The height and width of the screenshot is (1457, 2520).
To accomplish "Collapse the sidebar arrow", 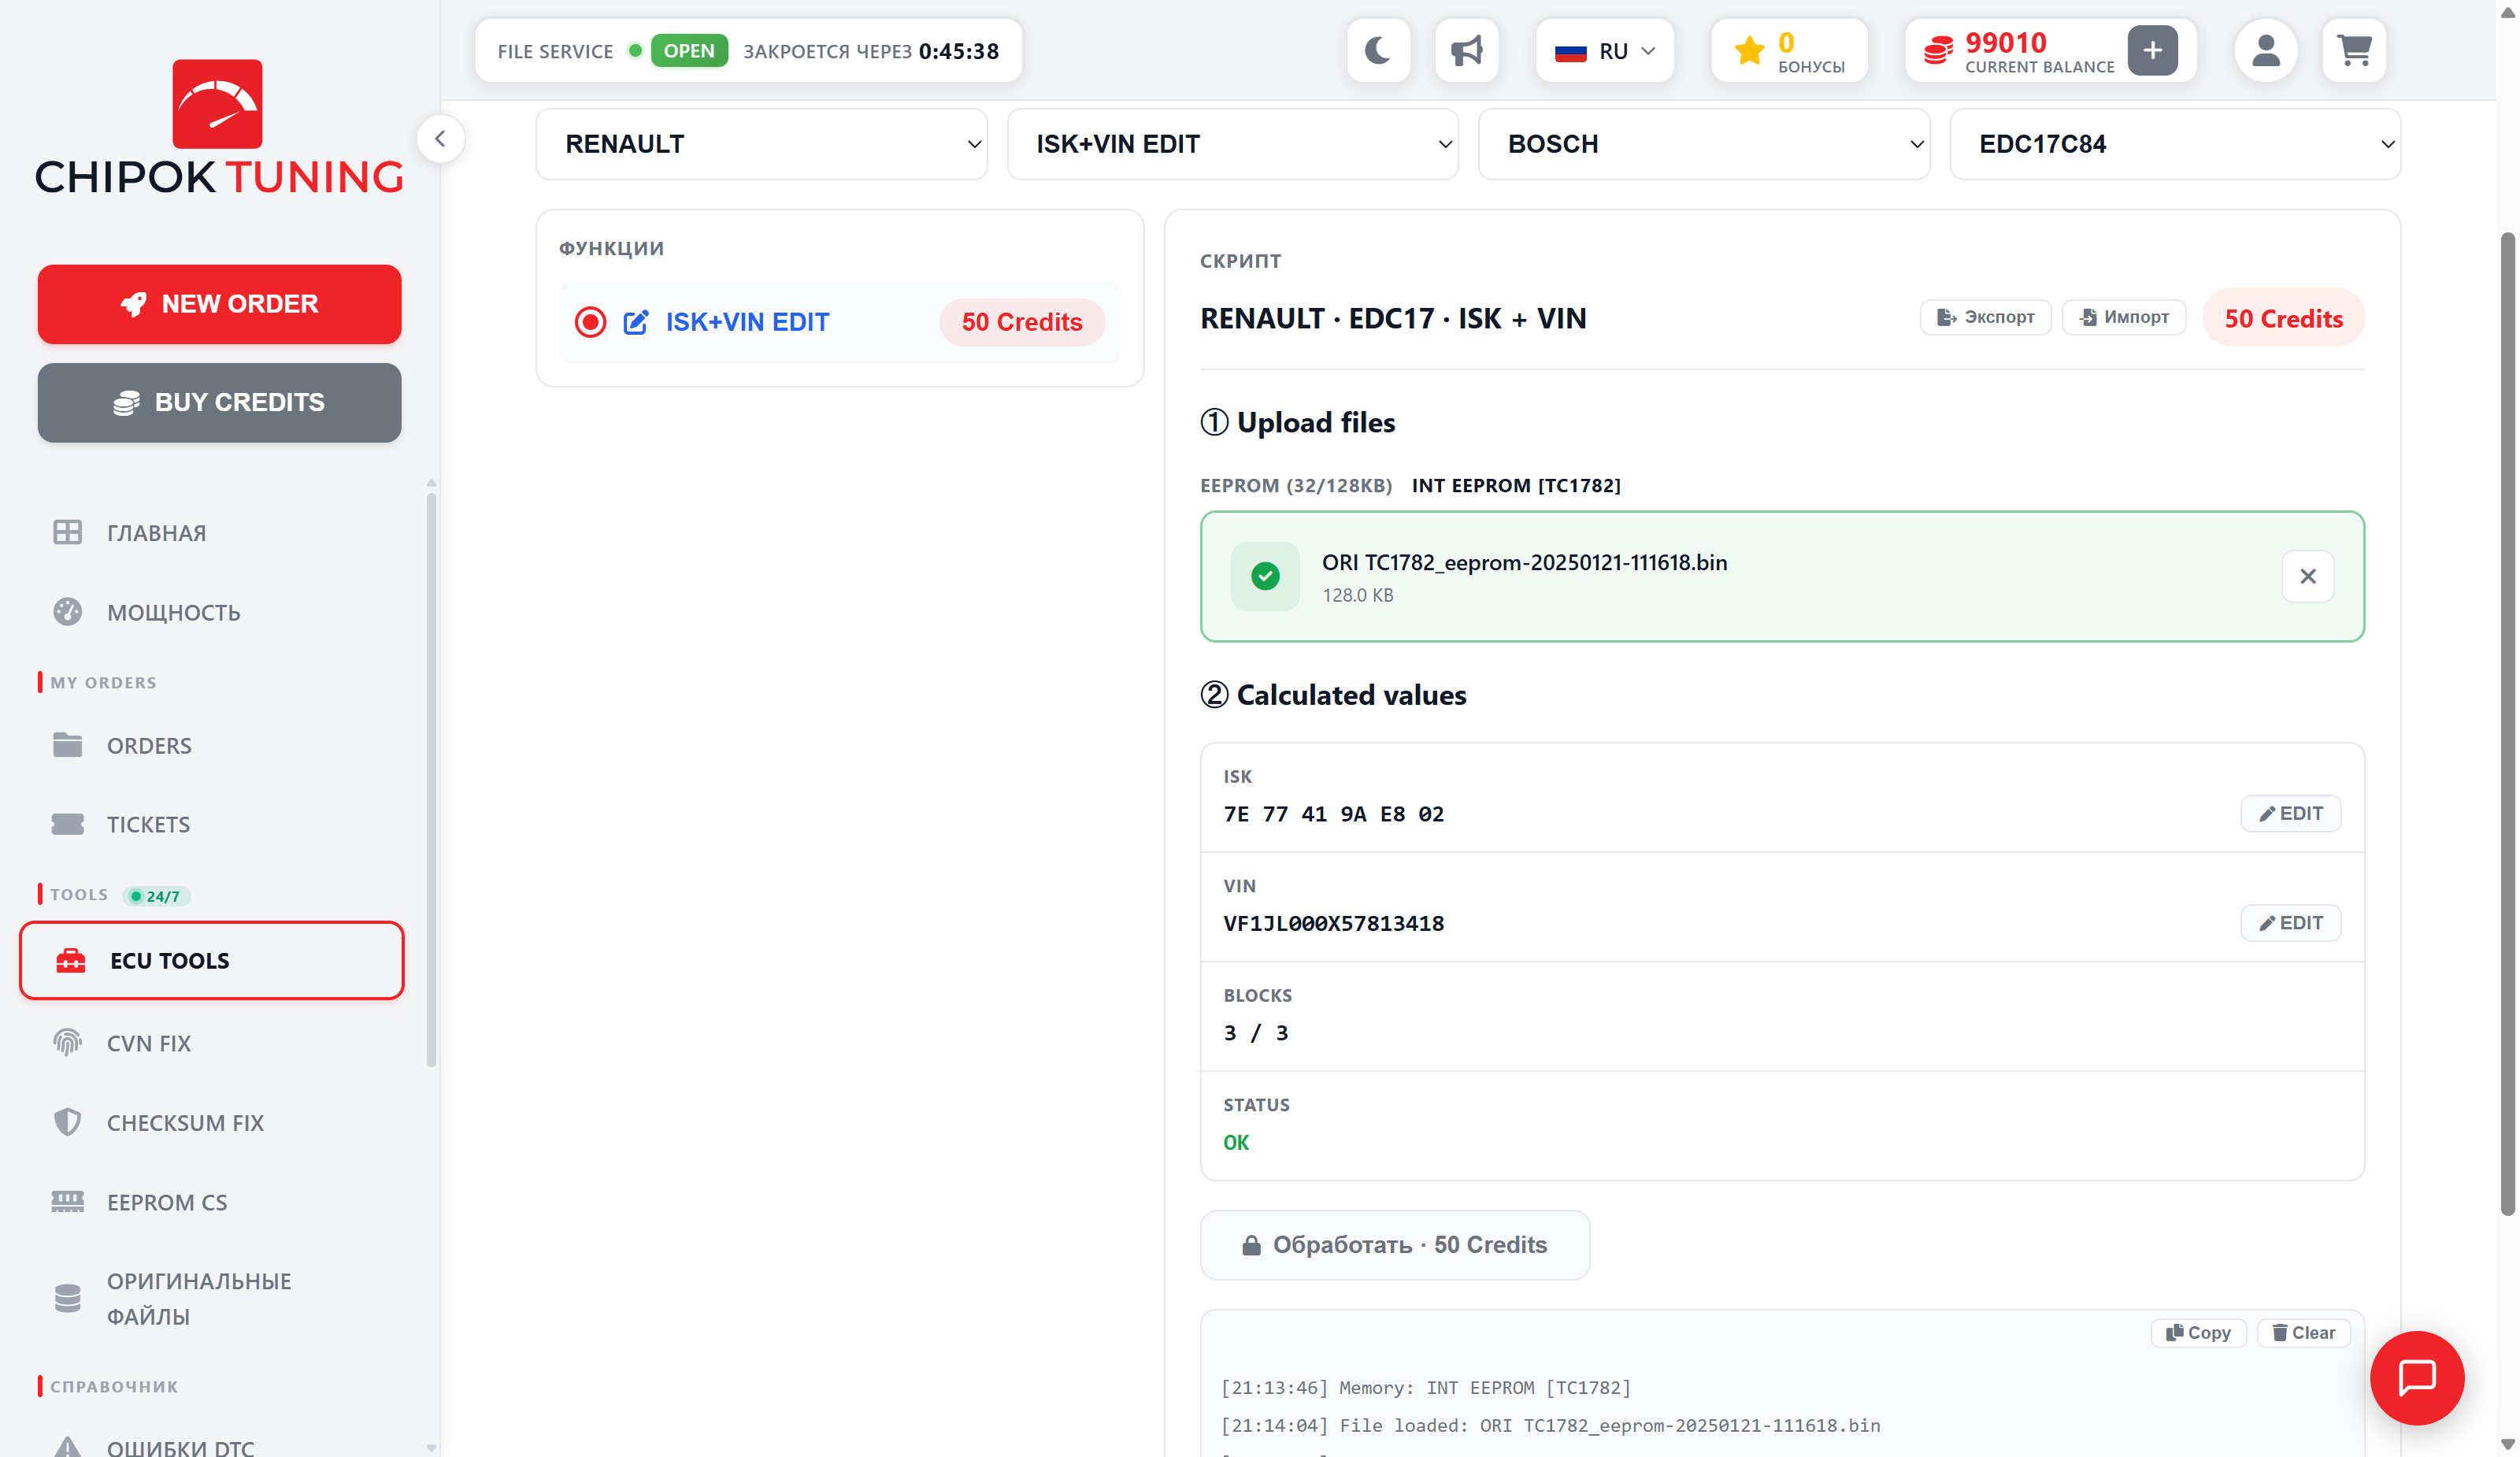I will pyautogui.click(x=440, y=138).
